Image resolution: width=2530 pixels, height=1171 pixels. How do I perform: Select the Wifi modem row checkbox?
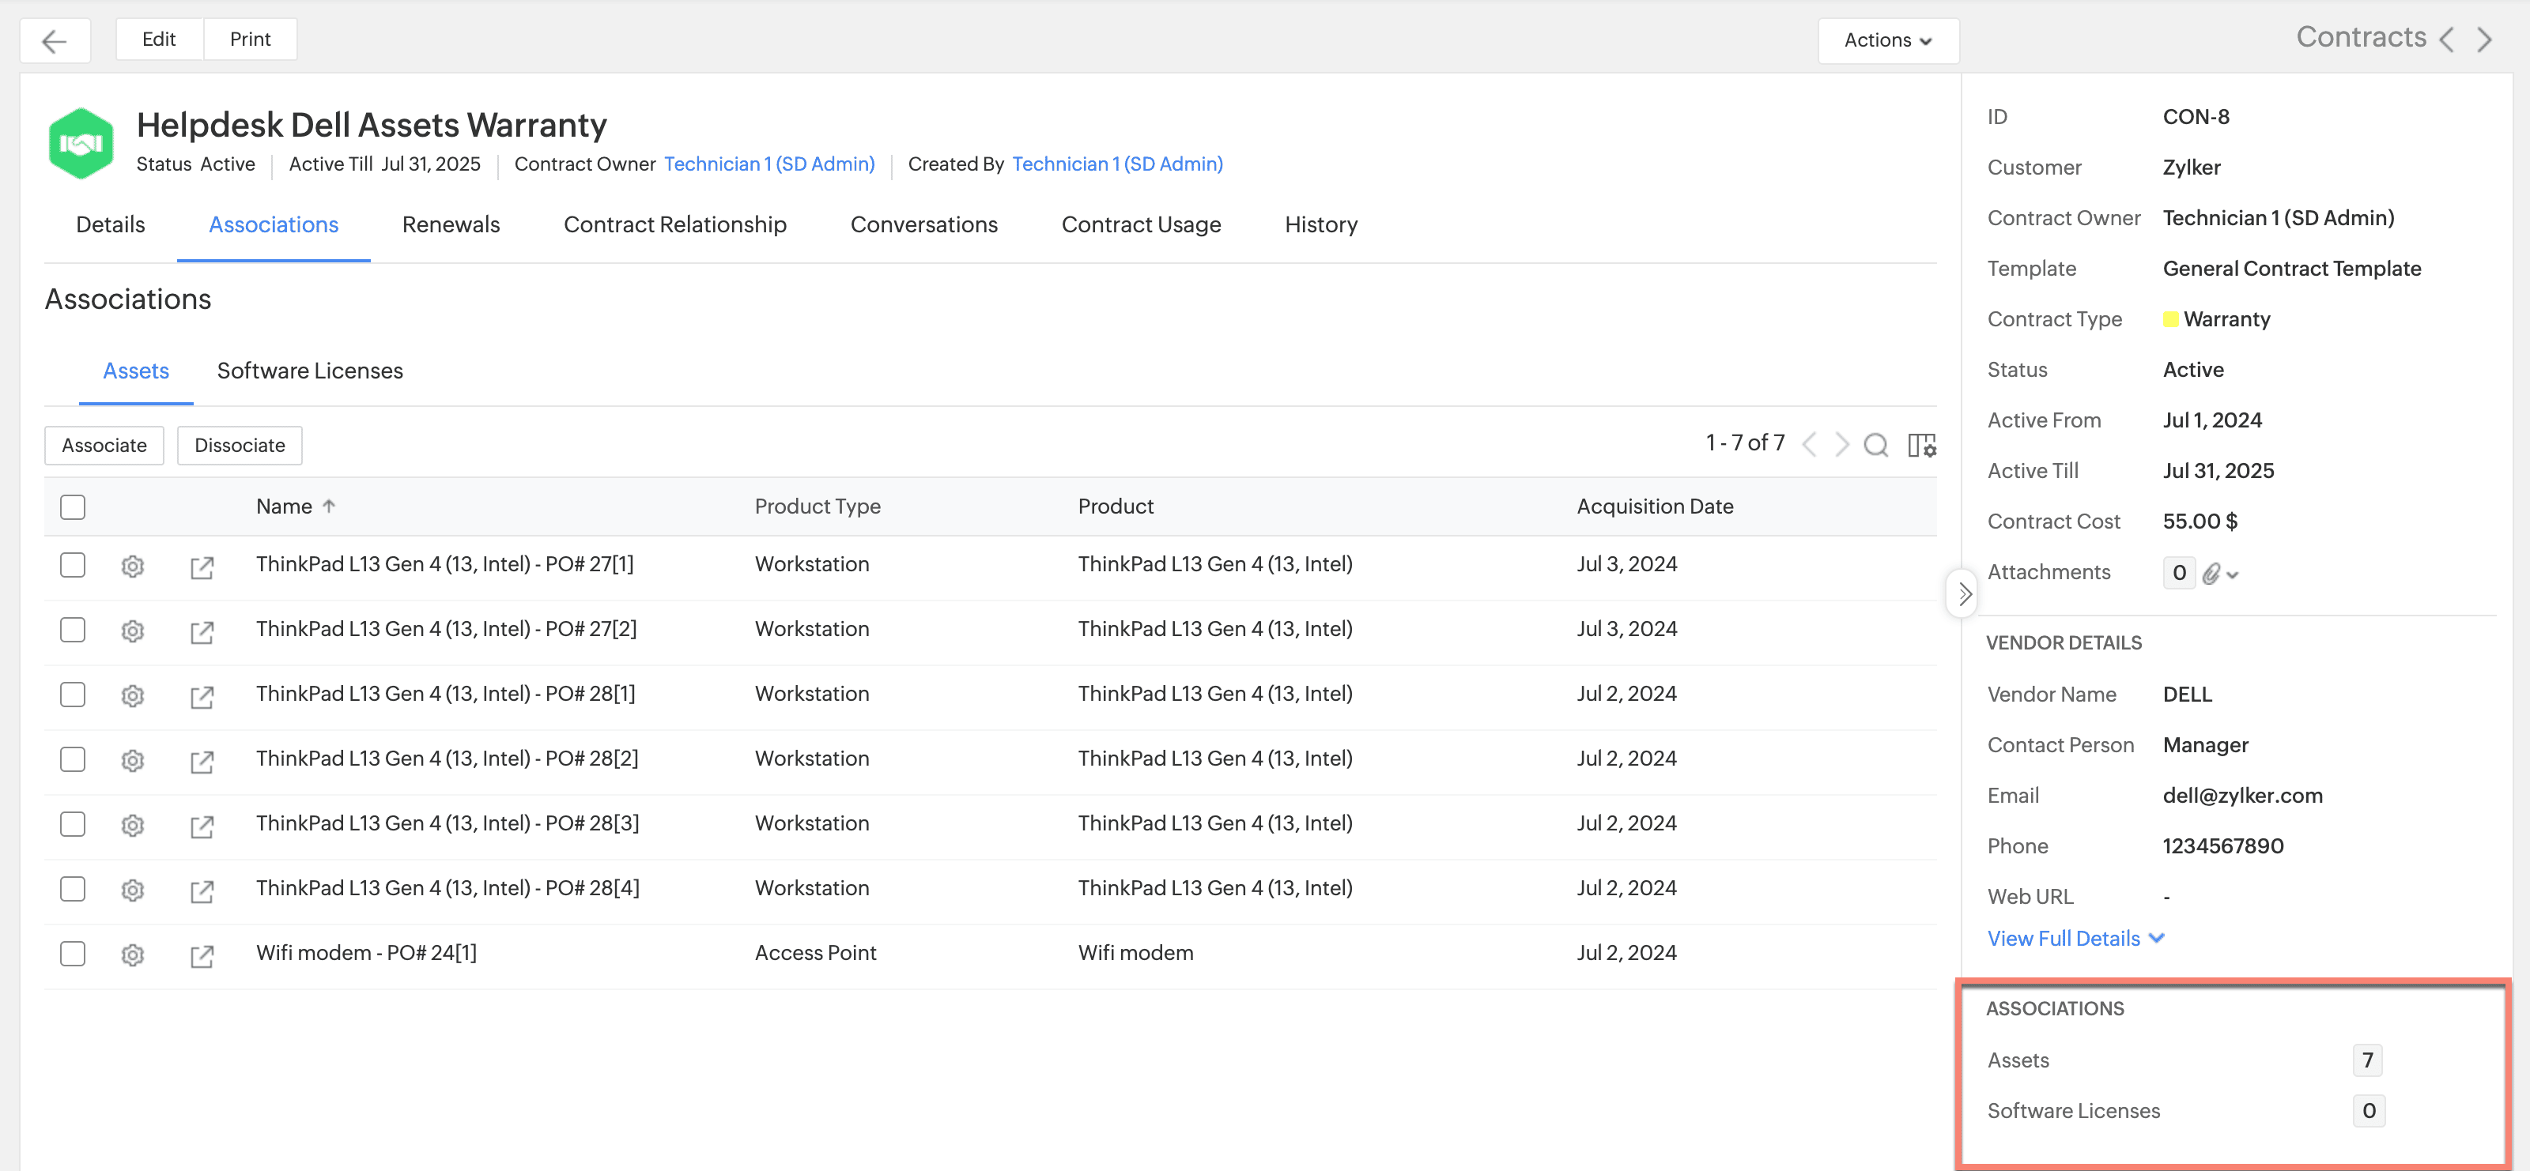click(x=73, y=953)
